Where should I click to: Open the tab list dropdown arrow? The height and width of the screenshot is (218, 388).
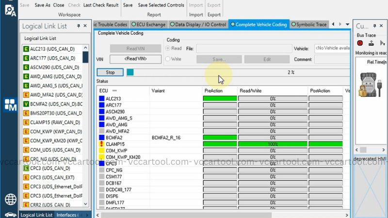tap(347, 24)
